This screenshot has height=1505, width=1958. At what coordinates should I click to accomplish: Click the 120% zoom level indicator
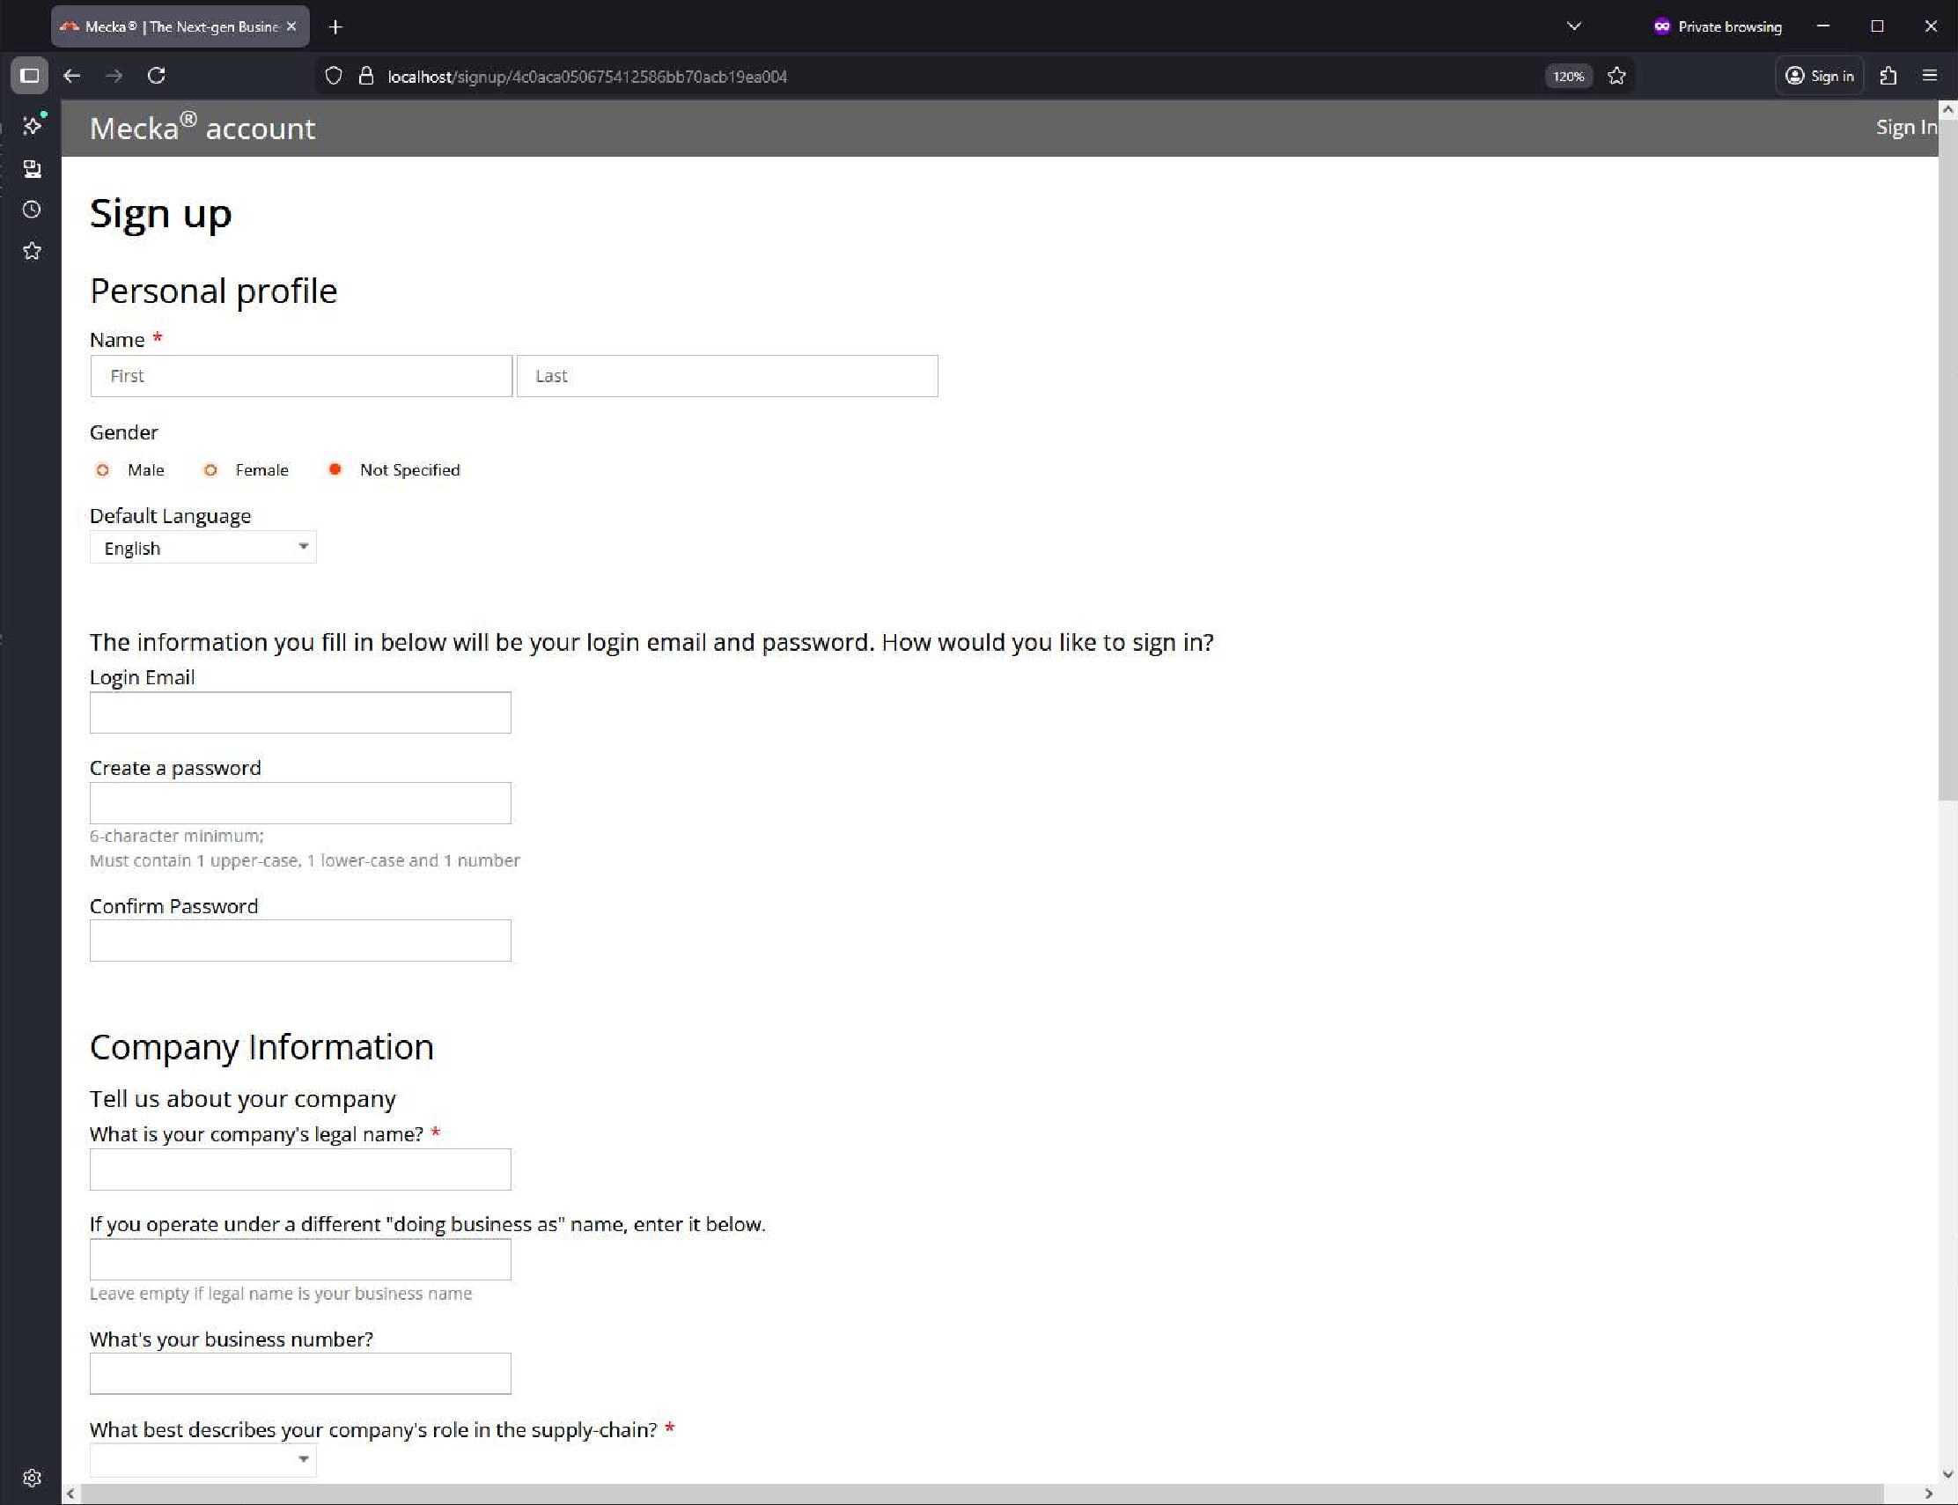coord(1567,76)
